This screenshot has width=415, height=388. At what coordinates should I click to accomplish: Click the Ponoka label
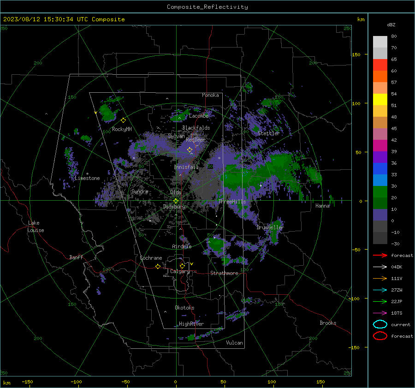(210, 95)
